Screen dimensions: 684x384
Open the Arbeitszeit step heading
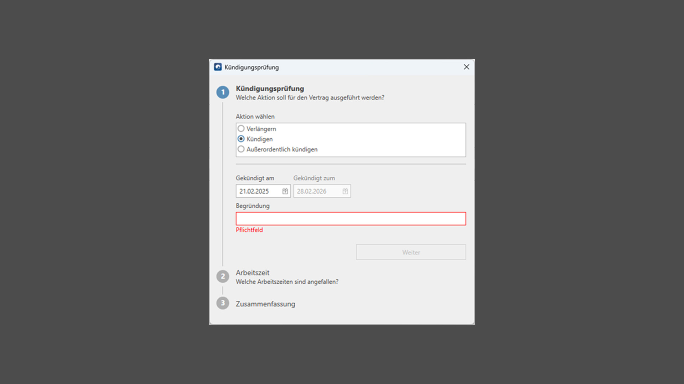[252, 273]
